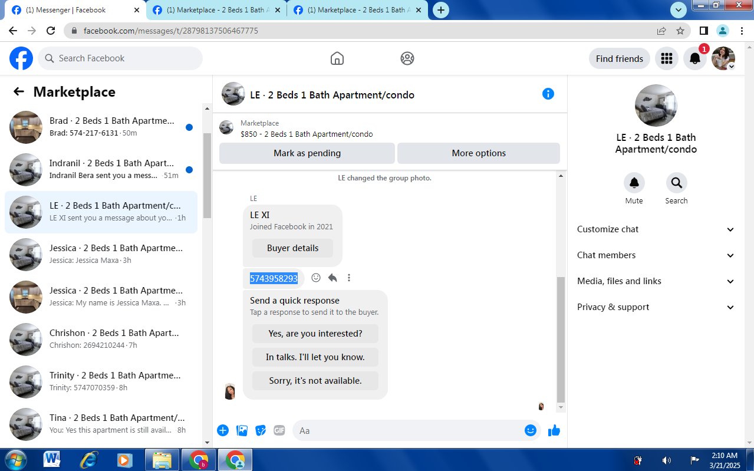The image size is (754, 471).
Task: Open Brad conversation in list
Action: coord(101,127)
